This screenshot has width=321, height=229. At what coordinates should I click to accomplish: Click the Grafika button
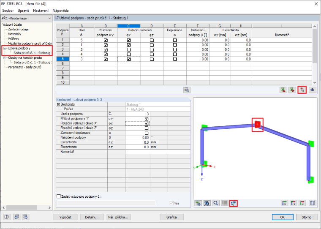pyautogui.click(x=171, y=217)
